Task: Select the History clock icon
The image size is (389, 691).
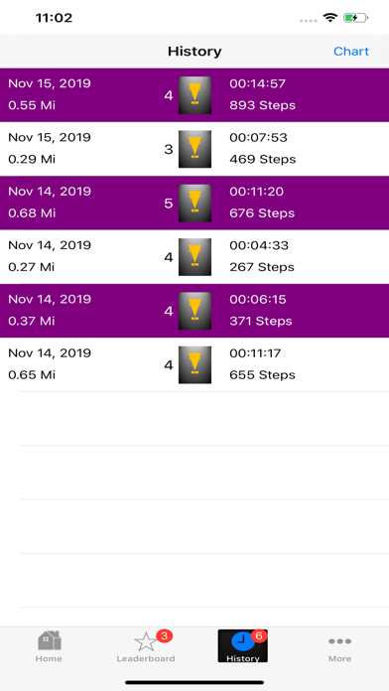Action: pos(242,641)
